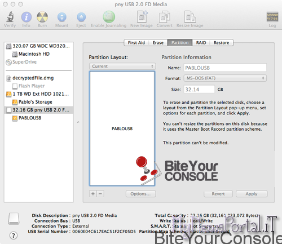This screenshot has width=282, height=244.
Task: Select the Pablo's Storage volume
Action: (x=38, y=102)
